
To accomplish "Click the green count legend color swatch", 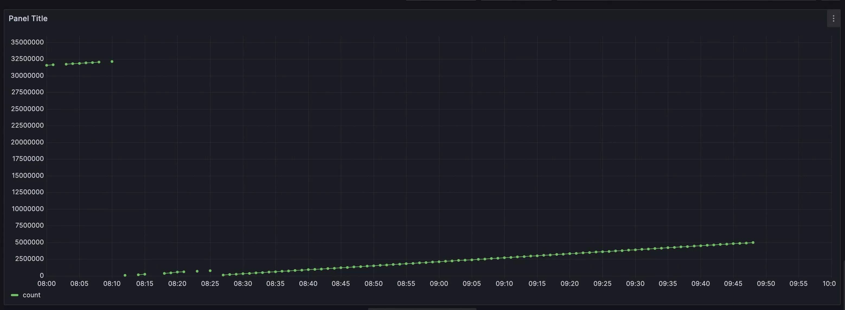I will coord(14,295).
